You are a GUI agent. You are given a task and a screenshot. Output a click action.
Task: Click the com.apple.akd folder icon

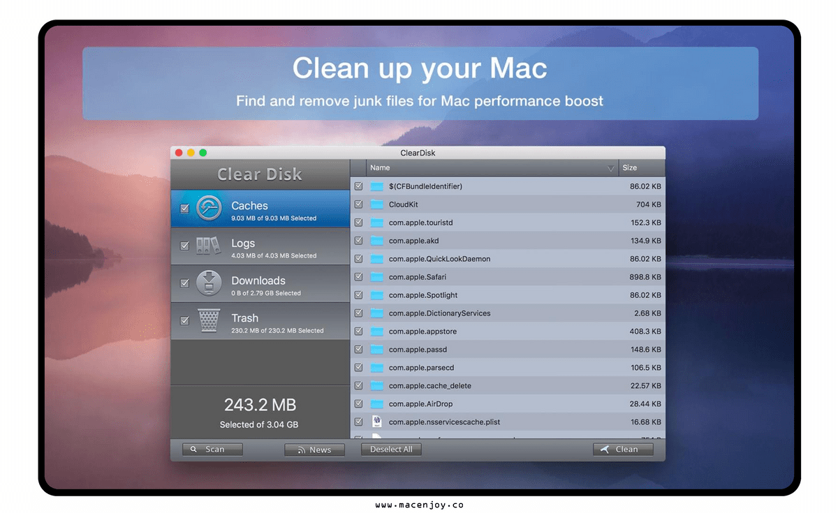[377, 241]
